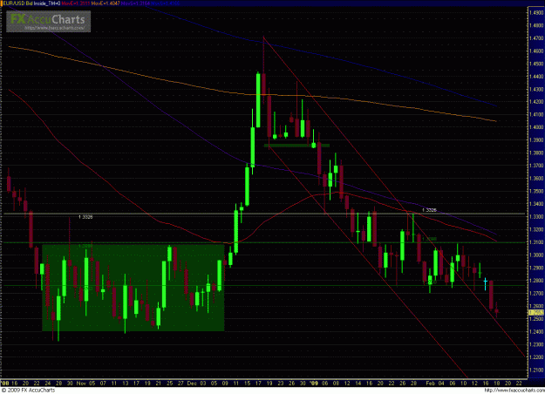Click the 1.2100 price axis label
The width and height of the screenshot is (545, 394).
pos(536,370)
